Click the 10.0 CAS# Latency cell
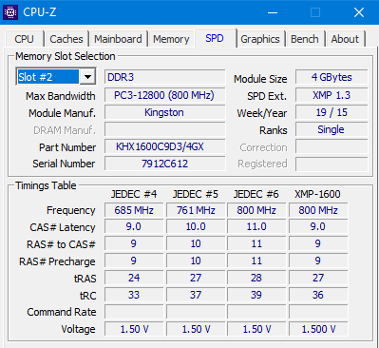The height and width of the screenshot is (348, 379). coord(196,226)
